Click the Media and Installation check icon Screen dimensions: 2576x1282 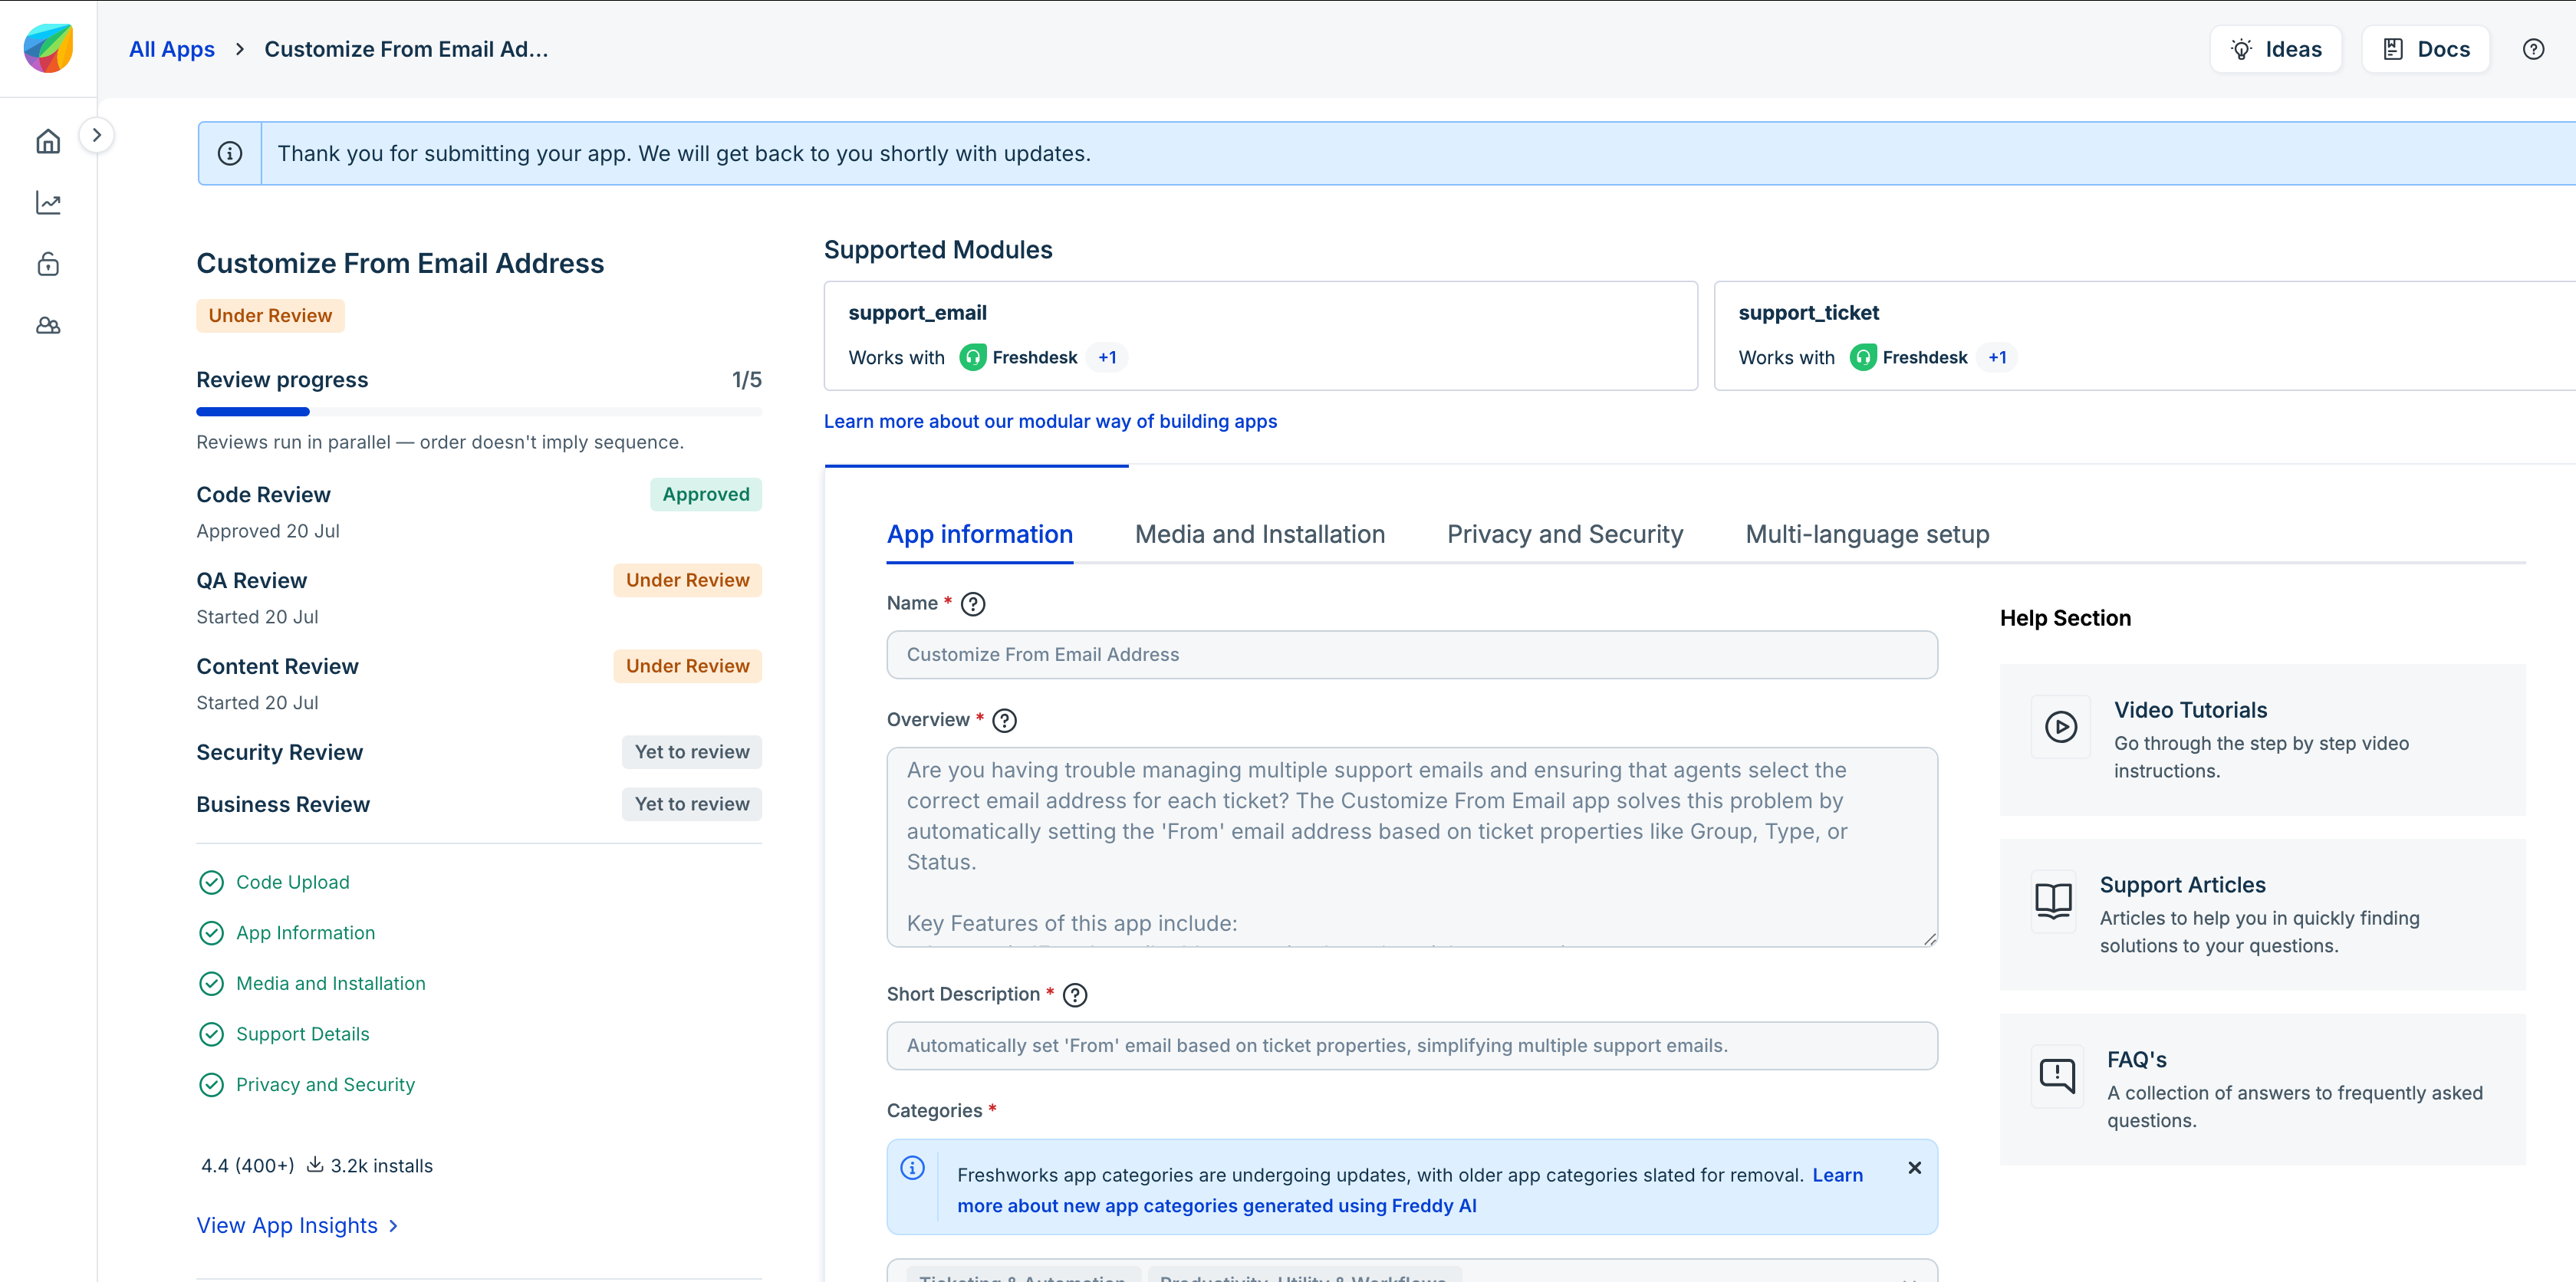[211, 984]
